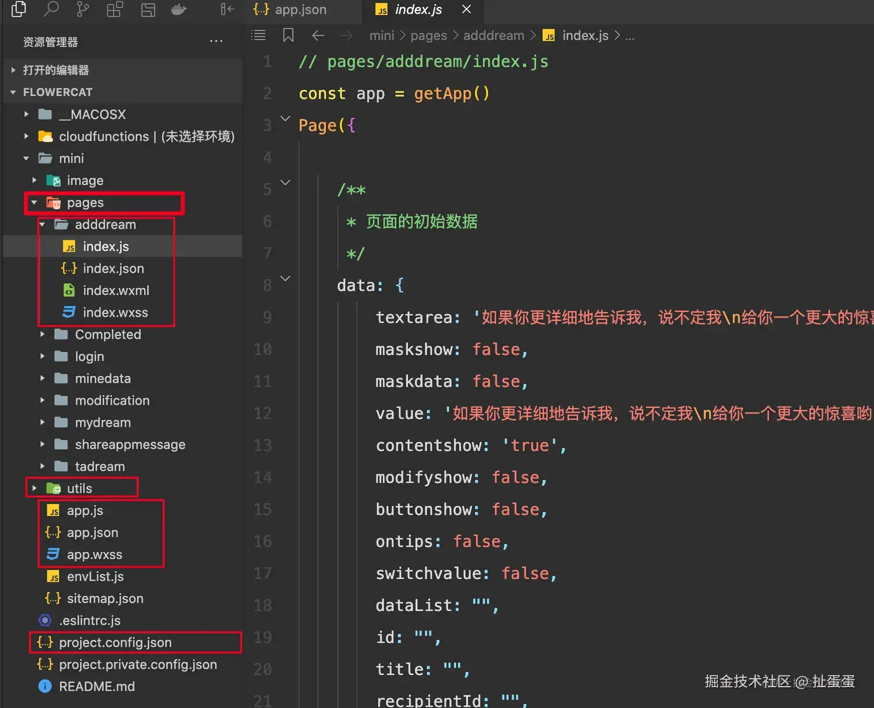This screenshot has height=708, width=874.
Task: Click adddream in the breadcrumb path
Action: pos(494,36)
